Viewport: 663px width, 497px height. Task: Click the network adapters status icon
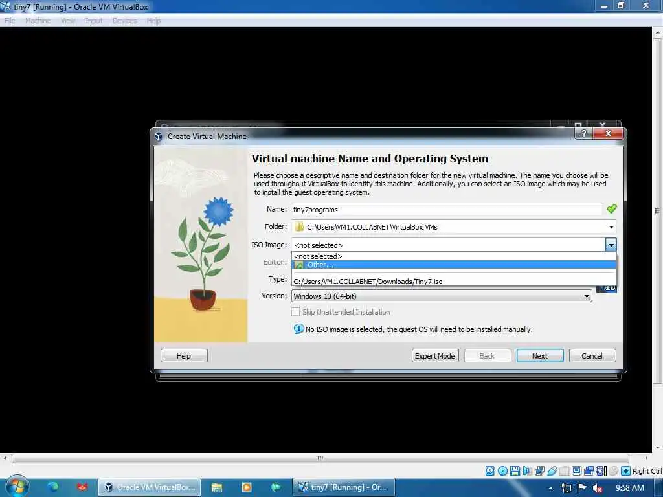[x=539, y=471]
